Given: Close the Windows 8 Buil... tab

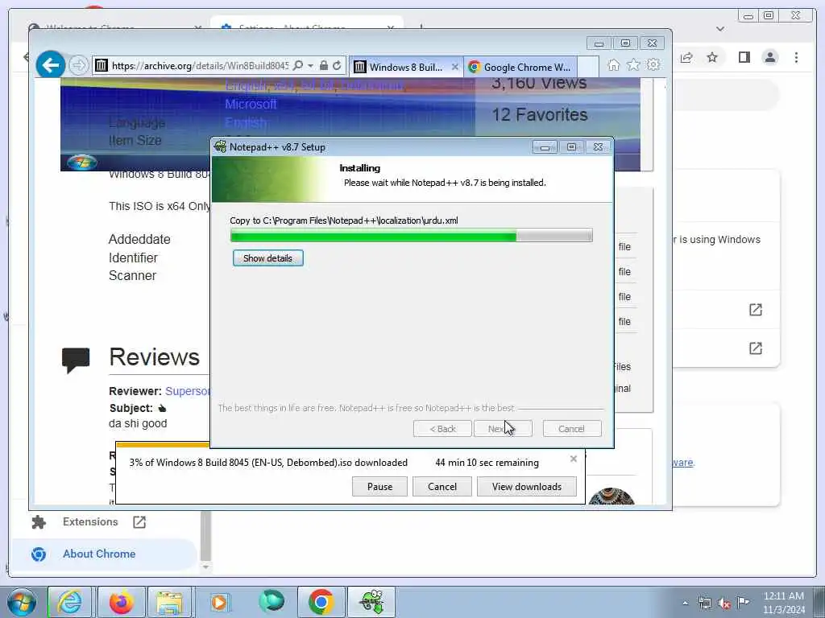Looking at the screenshot, I should [x=455, y=67].
